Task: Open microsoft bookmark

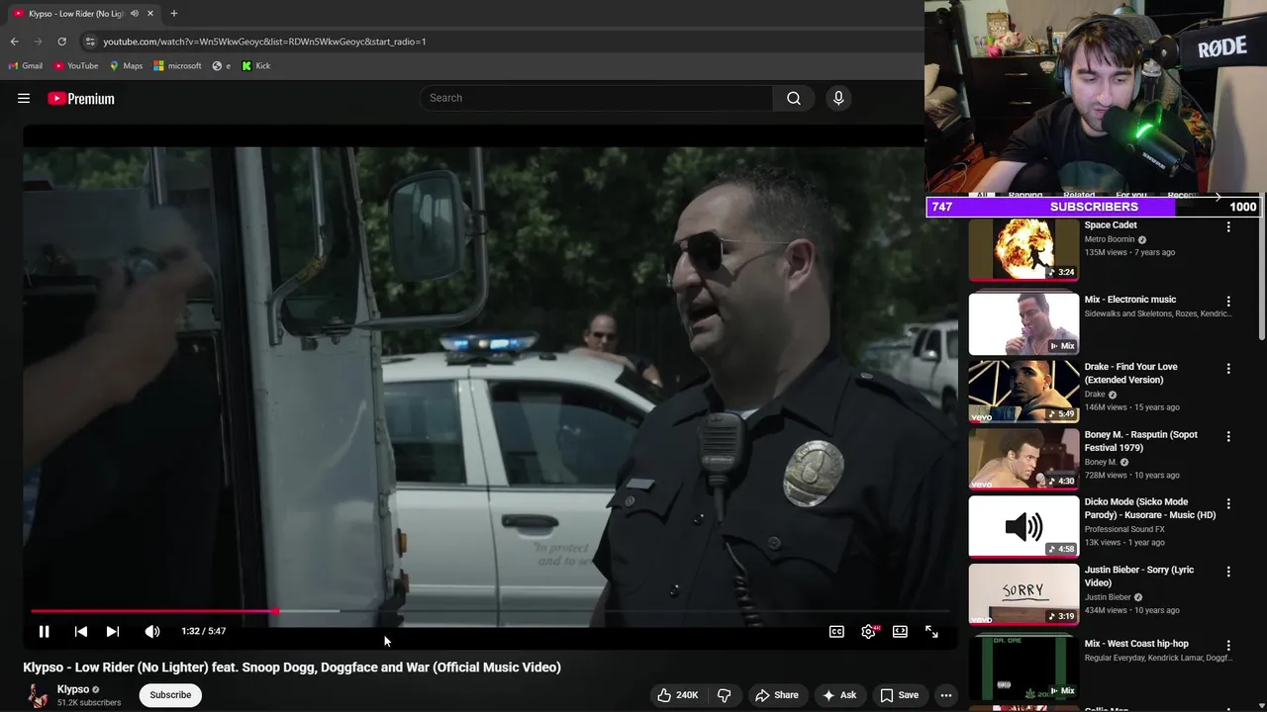Action: (x=178, y=66)
